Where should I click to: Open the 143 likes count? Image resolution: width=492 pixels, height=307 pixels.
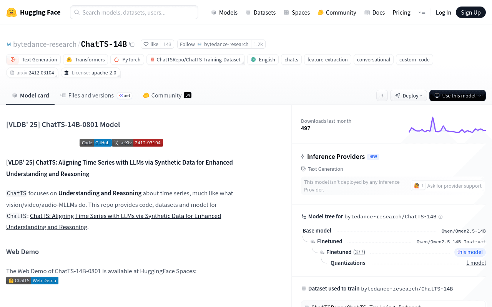coord(167,44)
